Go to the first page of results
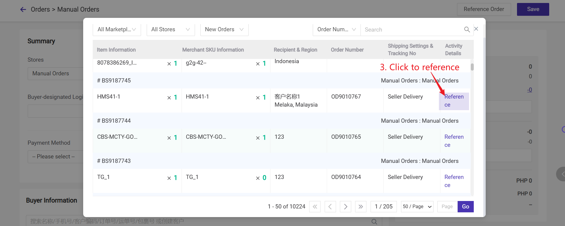 (315, 207)
